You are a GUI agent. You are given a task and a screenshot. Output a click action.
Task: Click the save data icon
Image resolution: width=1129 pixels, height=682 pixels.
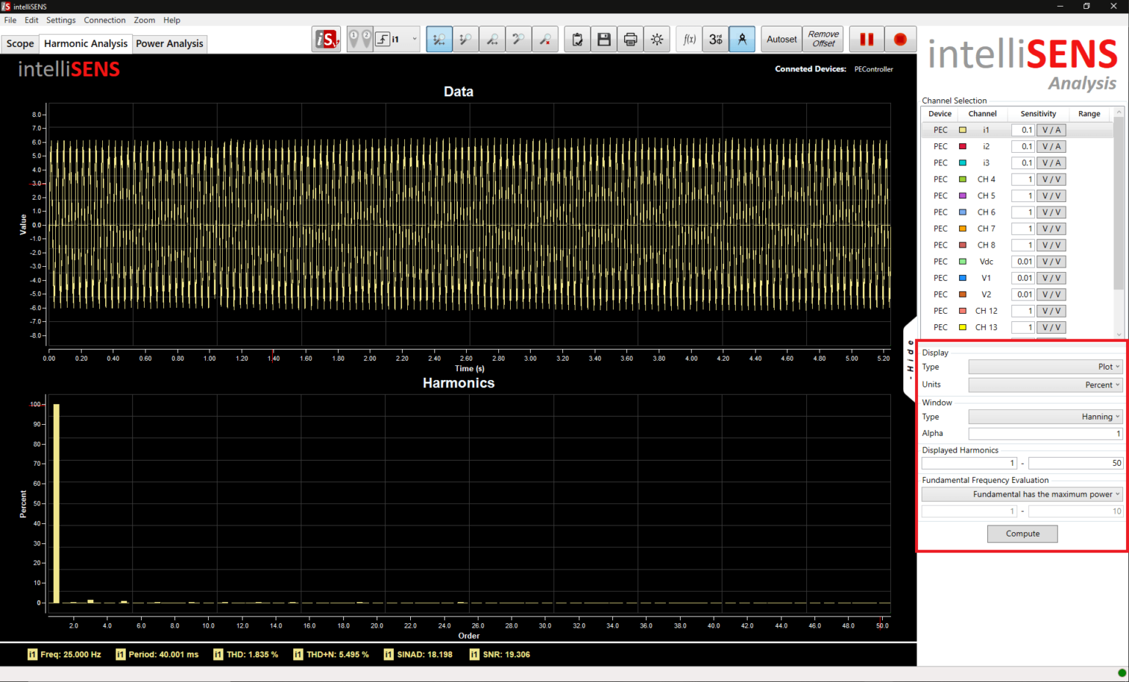(x=603, y=39)
